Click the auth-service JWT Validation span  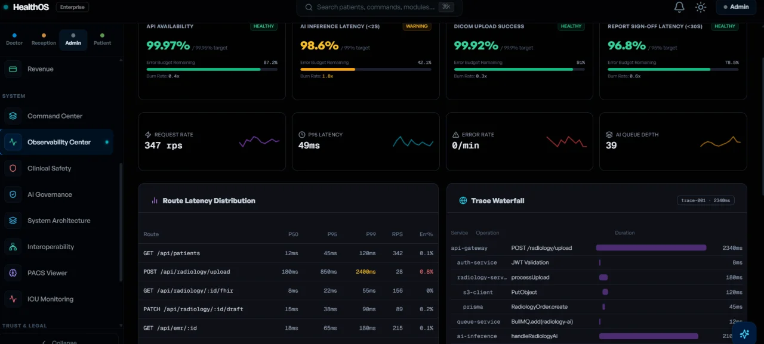point(597,262)
